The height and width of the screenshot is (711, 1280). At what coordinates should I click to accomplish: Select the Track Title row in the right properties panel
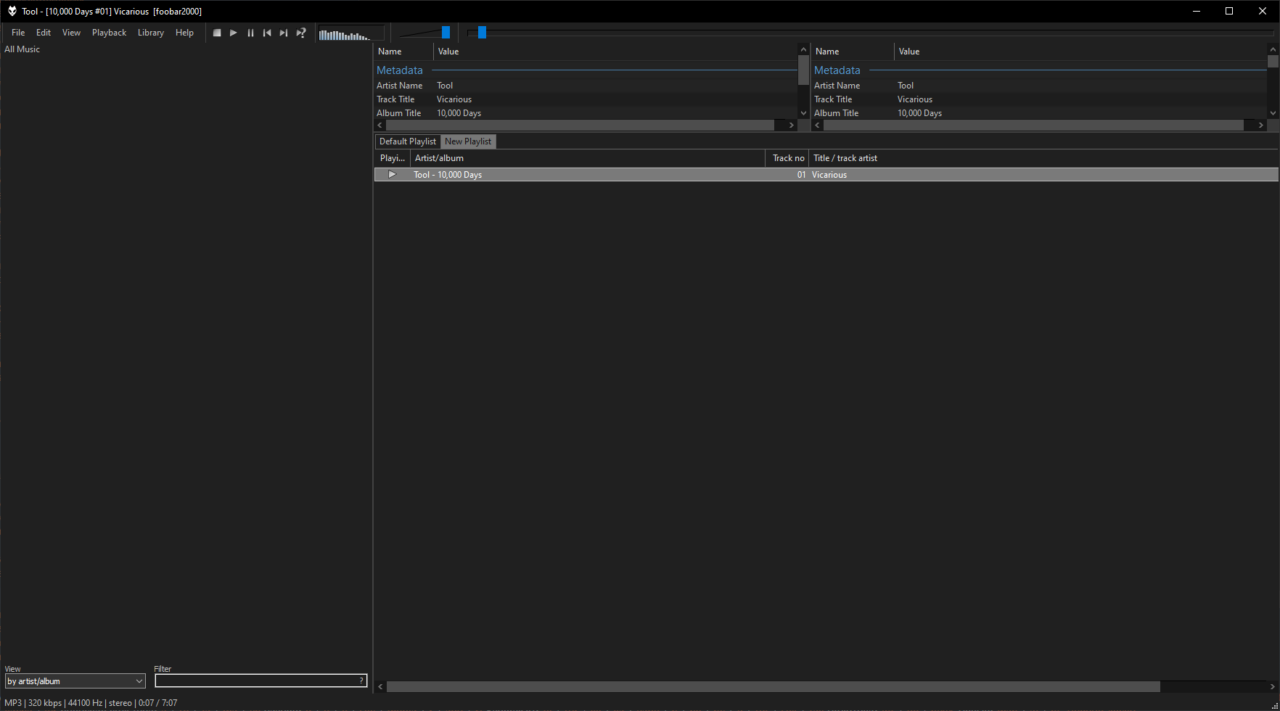click(x=1040, y=99)
